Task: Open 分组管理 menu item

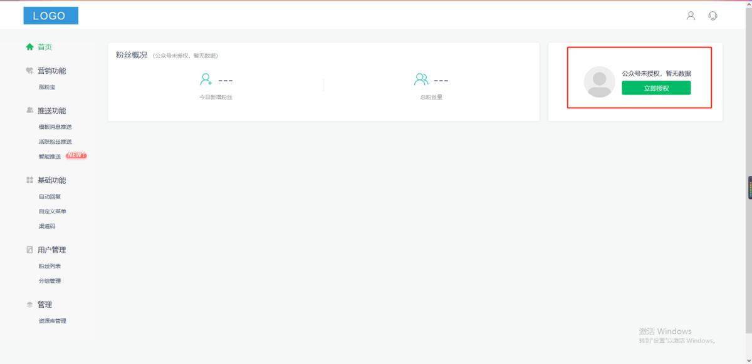Action: click(x=50, y=281)
